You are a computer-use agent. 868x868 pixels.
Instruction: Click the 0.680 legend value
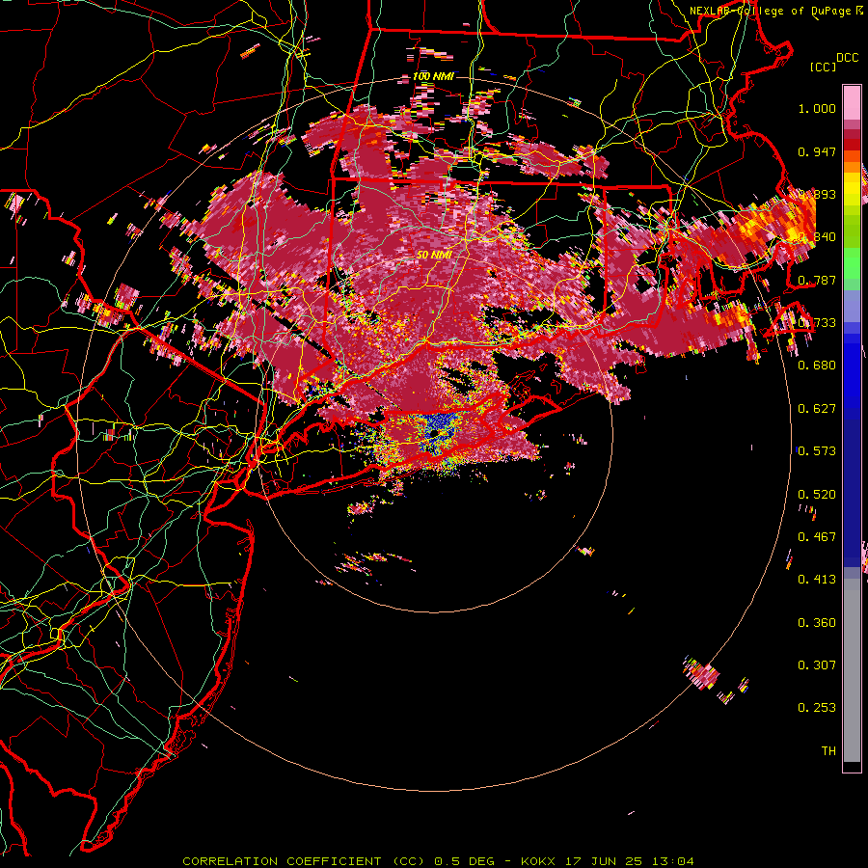coord(817,366)
